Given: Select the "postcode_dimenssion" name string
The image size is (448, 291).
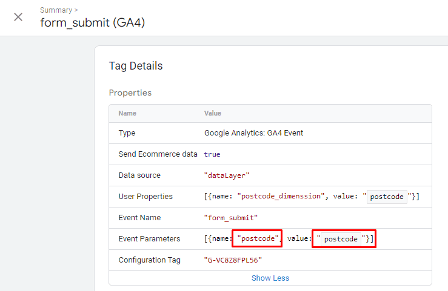Looking at the screenshot, I should coord(281,196).
